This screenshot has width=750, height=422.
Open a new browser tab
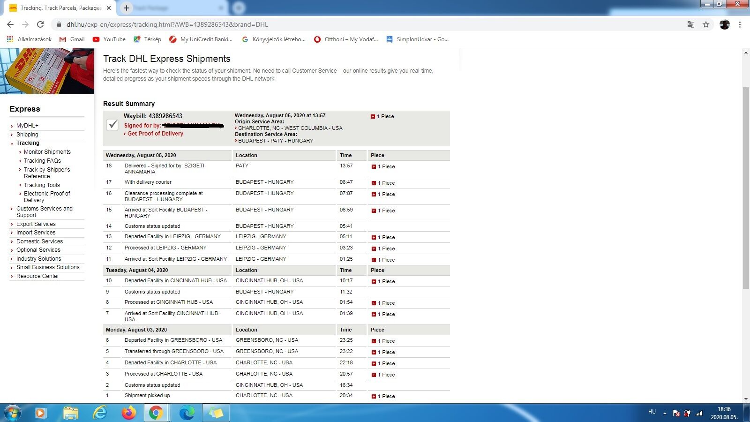[x=126, y=8]
